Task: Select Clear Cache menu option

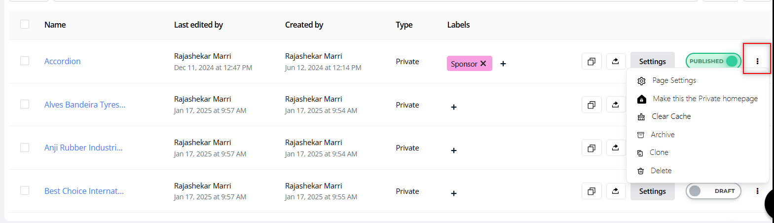Action: tap(671, 116)
